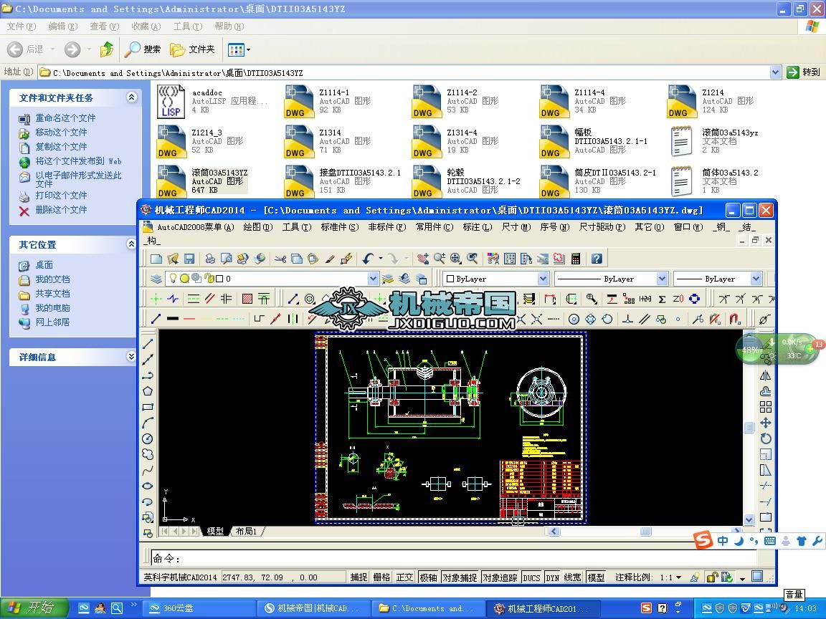Open the Explorer views dropdown button
The image size is (826, 619).
239,49
